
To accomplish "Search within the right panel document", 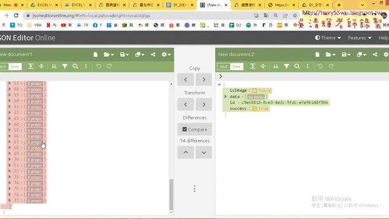I will pyautogui.click(x=297, y=66).
